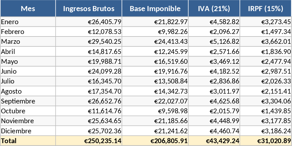Click Febrero's Ingresos Brutos value €12,078.53

point(105,32)
